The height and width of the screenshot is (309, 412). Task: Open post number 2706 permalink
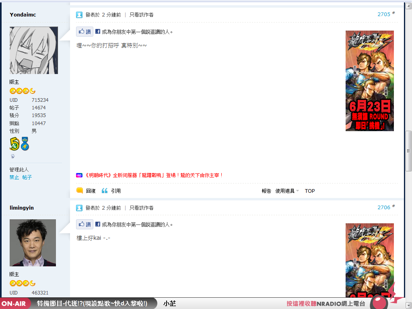pos(384,208)
